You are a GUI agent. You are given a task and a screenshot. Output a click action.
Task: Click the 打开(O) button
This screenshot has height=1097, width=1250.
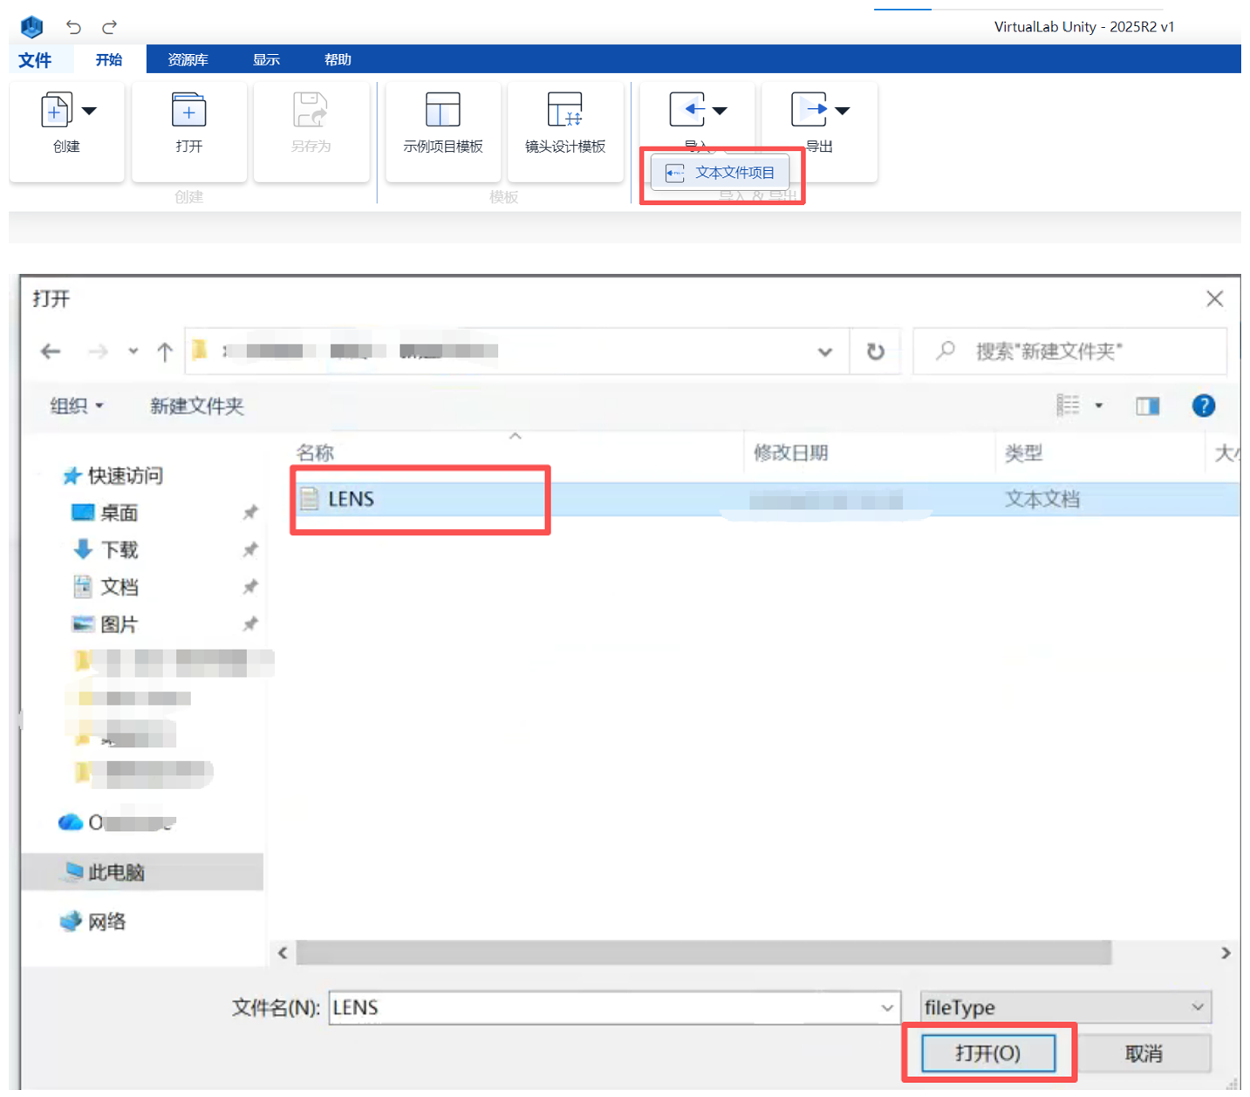pyautogui.click(x=987, y=1053)
